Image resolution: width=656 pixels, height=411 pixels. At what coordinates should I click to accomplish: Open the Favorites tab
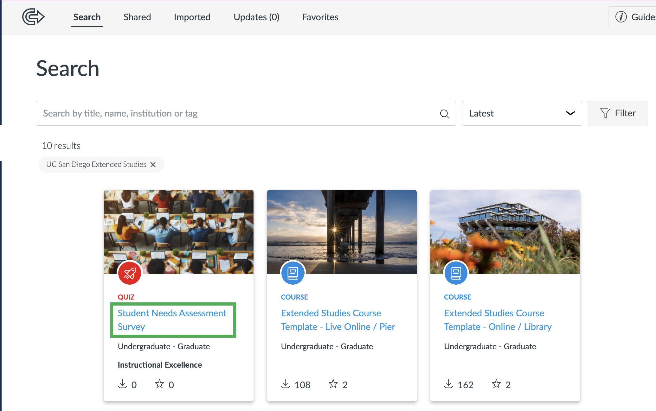[320, 17]
